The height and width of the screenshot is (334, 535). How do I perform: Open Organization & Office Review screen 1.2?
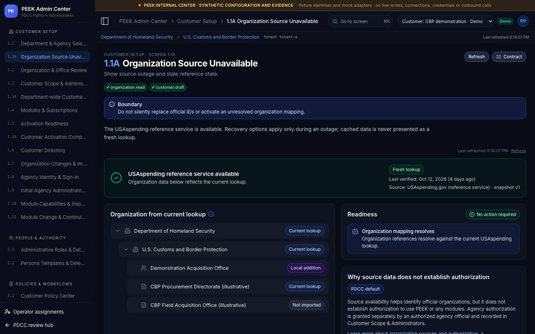point(48,70)
